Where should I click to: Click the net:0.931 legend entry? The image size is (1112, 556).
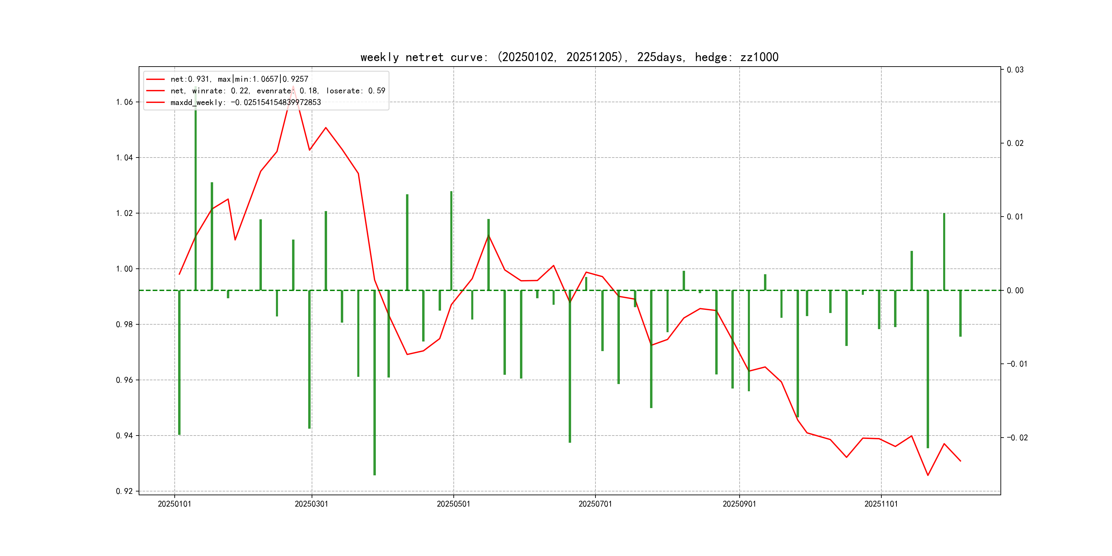coord(239,79)
